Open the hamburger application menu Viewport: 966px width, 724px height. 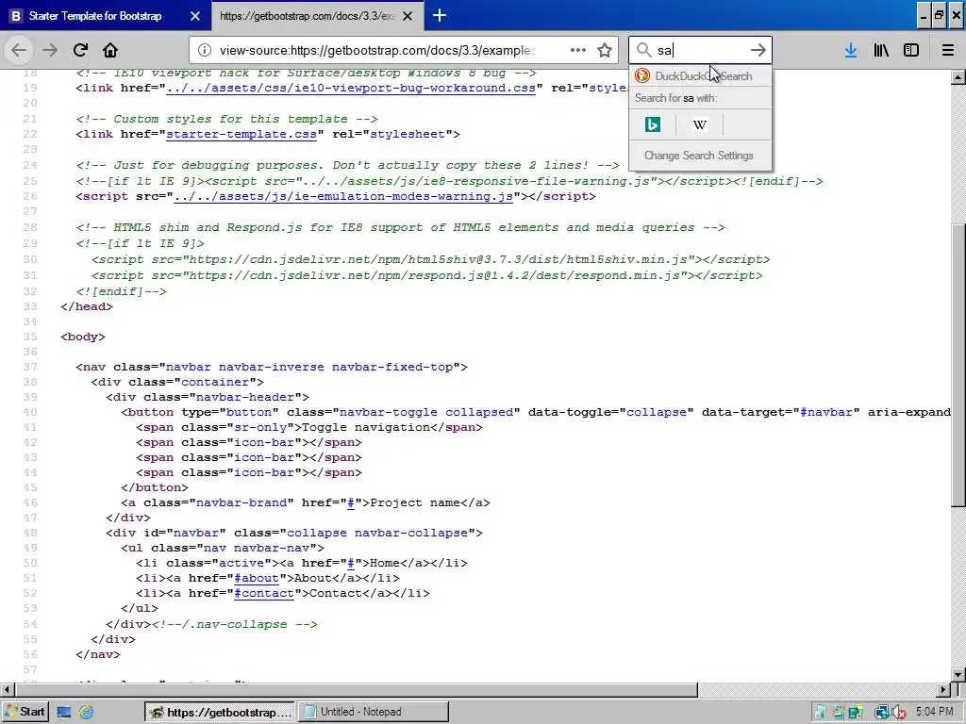pyautogui.click(x=948, y=51)
